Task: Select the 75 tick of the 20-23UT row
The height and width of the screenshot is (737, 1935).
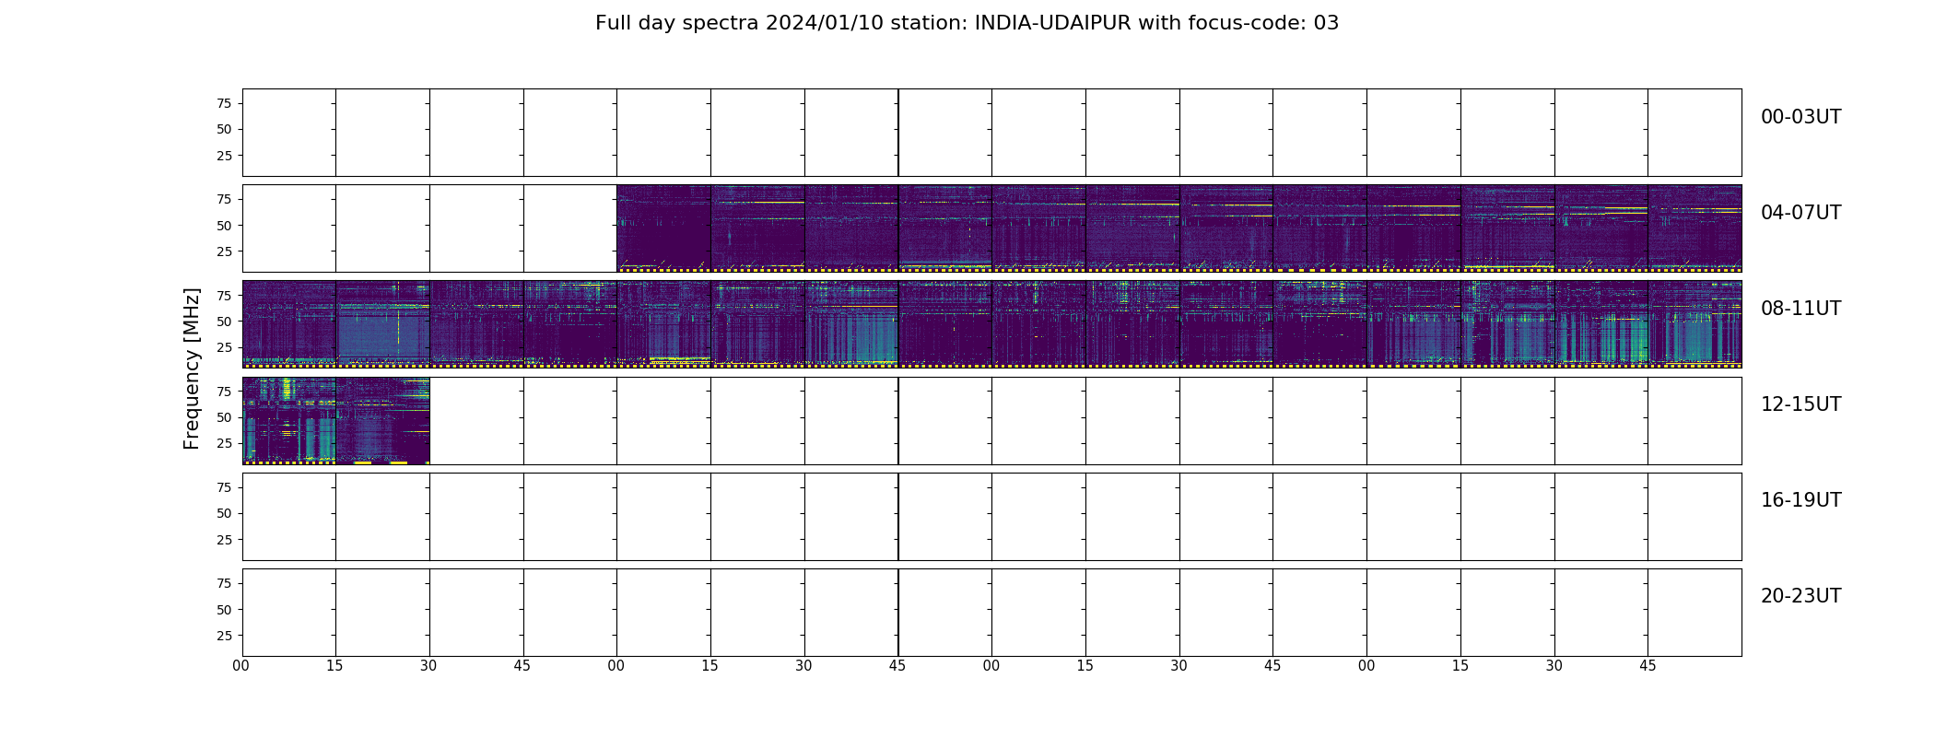Action: click(x=224, y=583)
